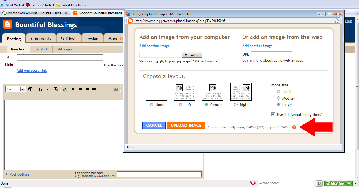Switch to Picasa Web Albums browser tab
The width and height of the screenshot is (359, 188).
coord(35,13)
